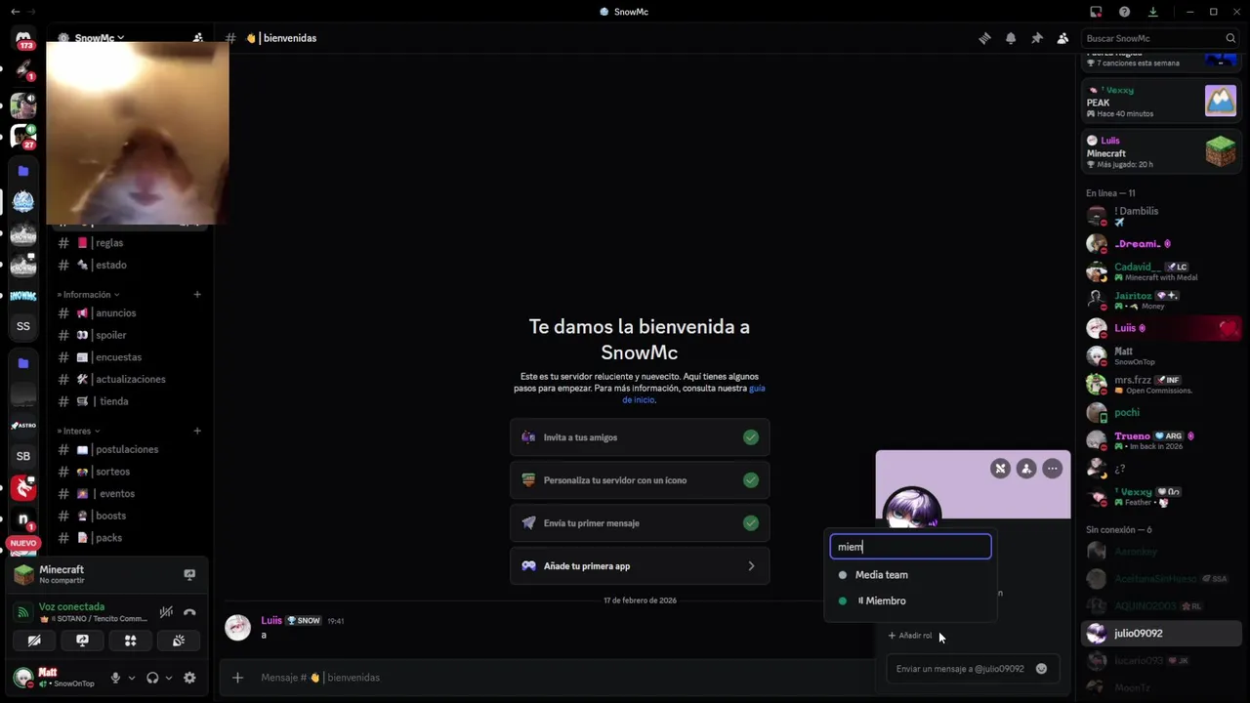Open the soundboard button

pyautogui.click(x=179, y=641)
